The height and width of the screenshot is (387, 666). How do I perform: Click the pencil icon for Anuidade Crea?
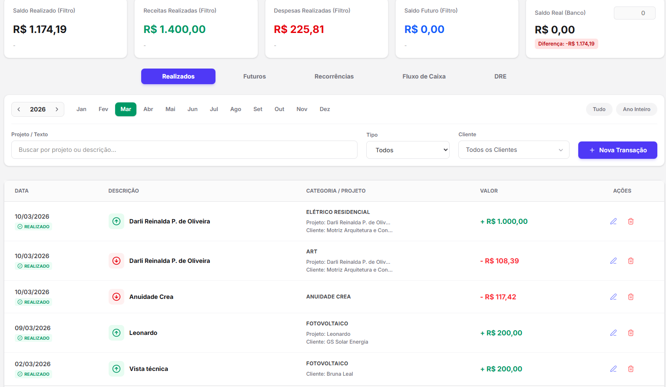(613, 297)
